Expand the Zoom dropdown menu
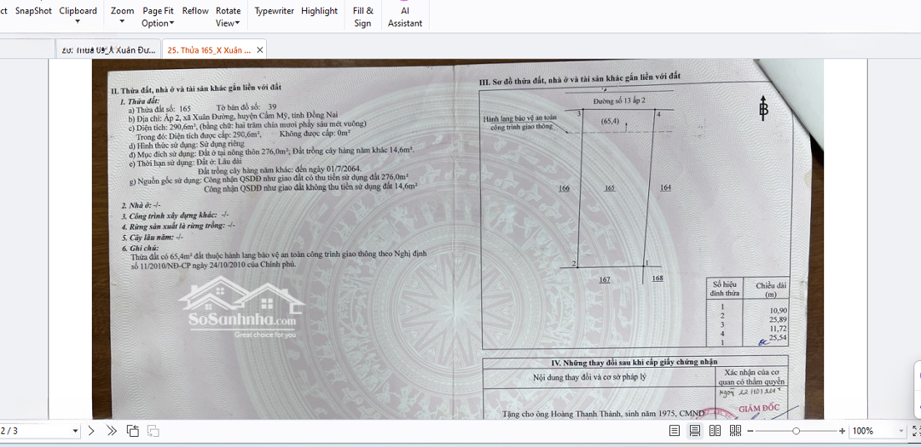Viewport: 921px width, 447px height. pos(122,16)
